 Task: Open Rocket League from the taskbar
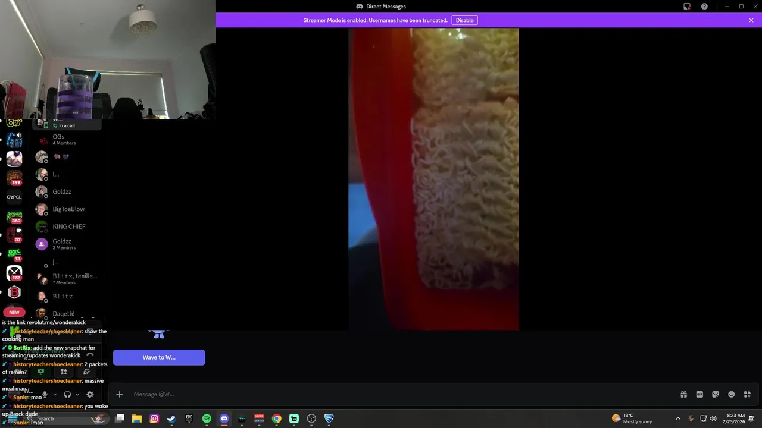tap(329, 418)
